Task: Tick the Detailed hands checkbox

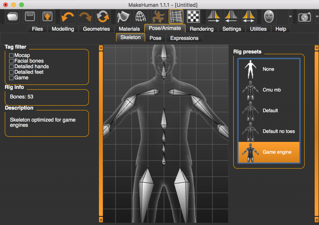Action: (x=12, y=67)
